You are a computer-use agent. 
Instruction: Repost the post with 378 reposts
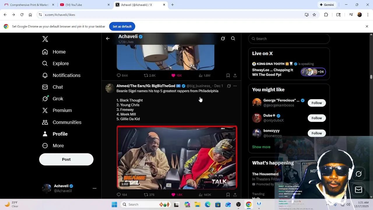149,195
